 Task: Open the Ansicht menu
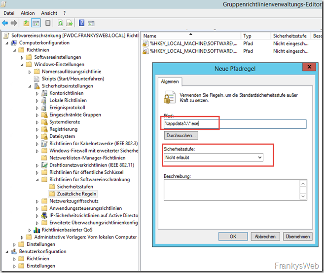(x=49, y=13)
